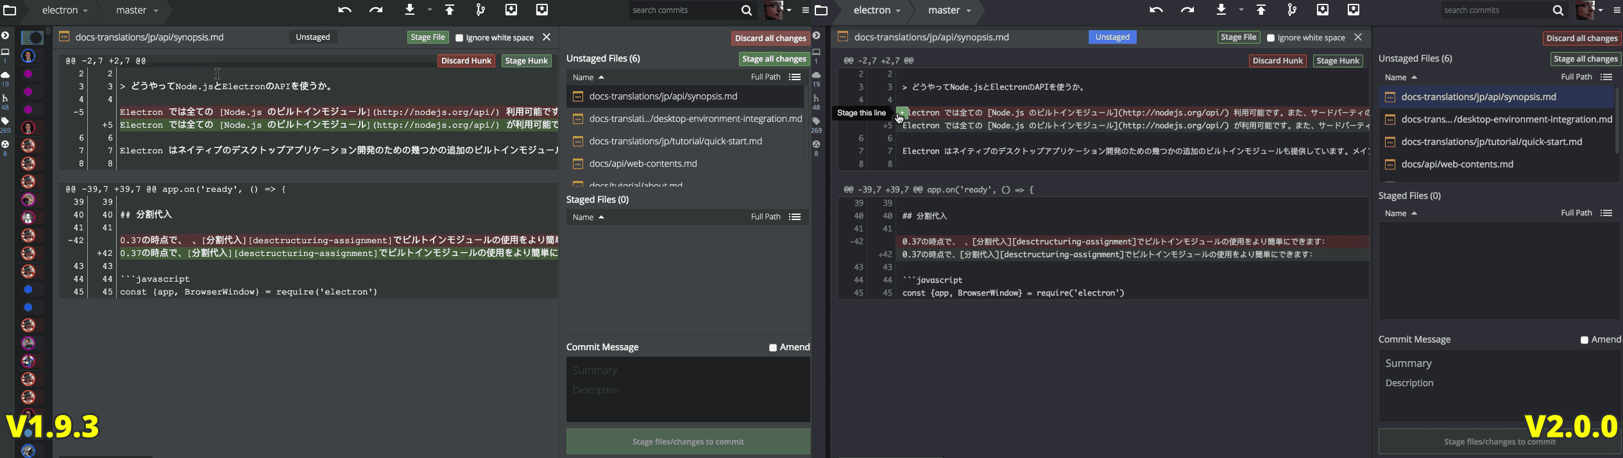
Task: Enable Ignore white space in v2.0.0 window
Action: coord(1271,38)
